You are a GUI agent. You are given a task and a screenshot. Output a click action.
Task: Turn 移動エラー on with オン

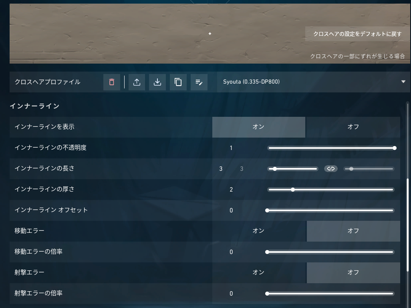pyautogui.click(x=259, y=231)
